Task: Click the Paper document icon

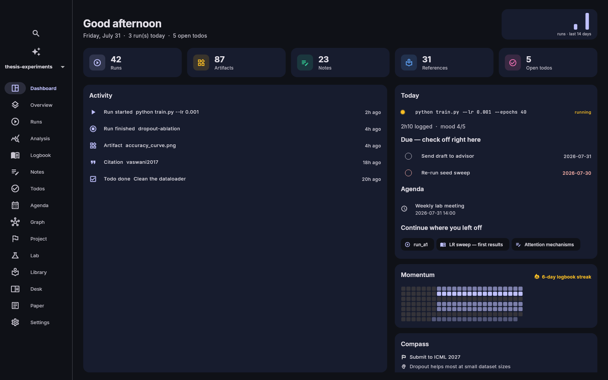Action: pos(15,306)
